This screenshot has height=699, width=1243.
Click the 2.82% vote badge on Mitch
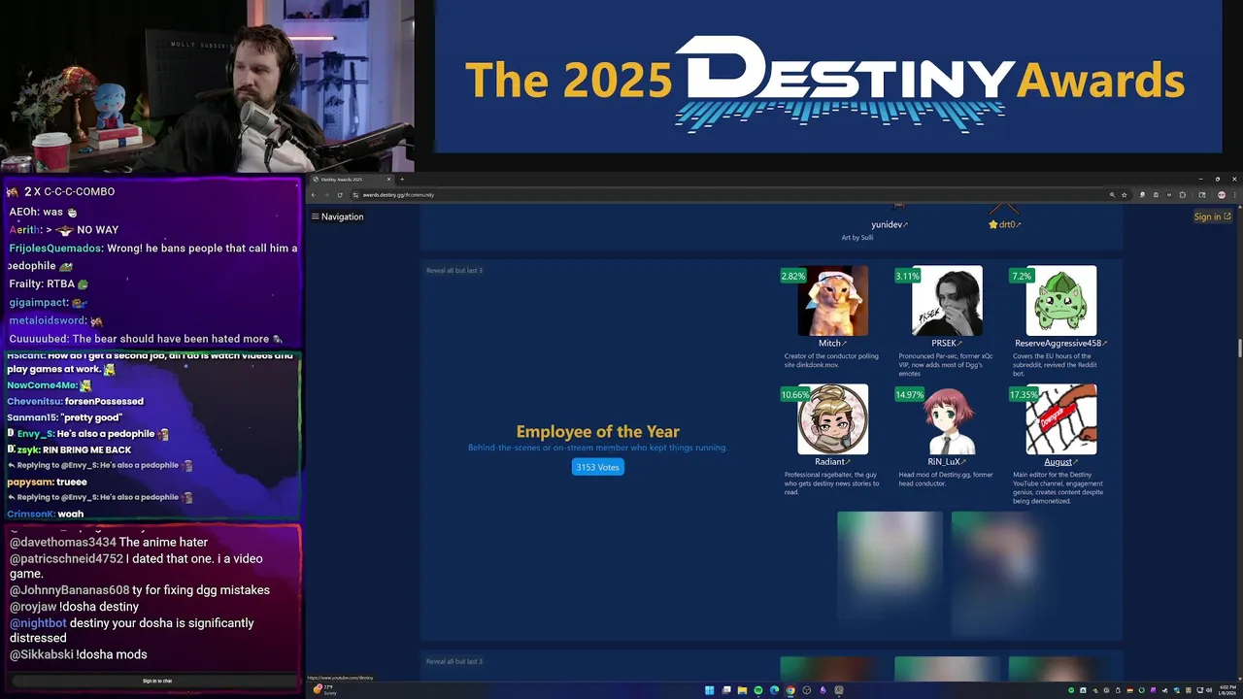[x=793, y=276]
